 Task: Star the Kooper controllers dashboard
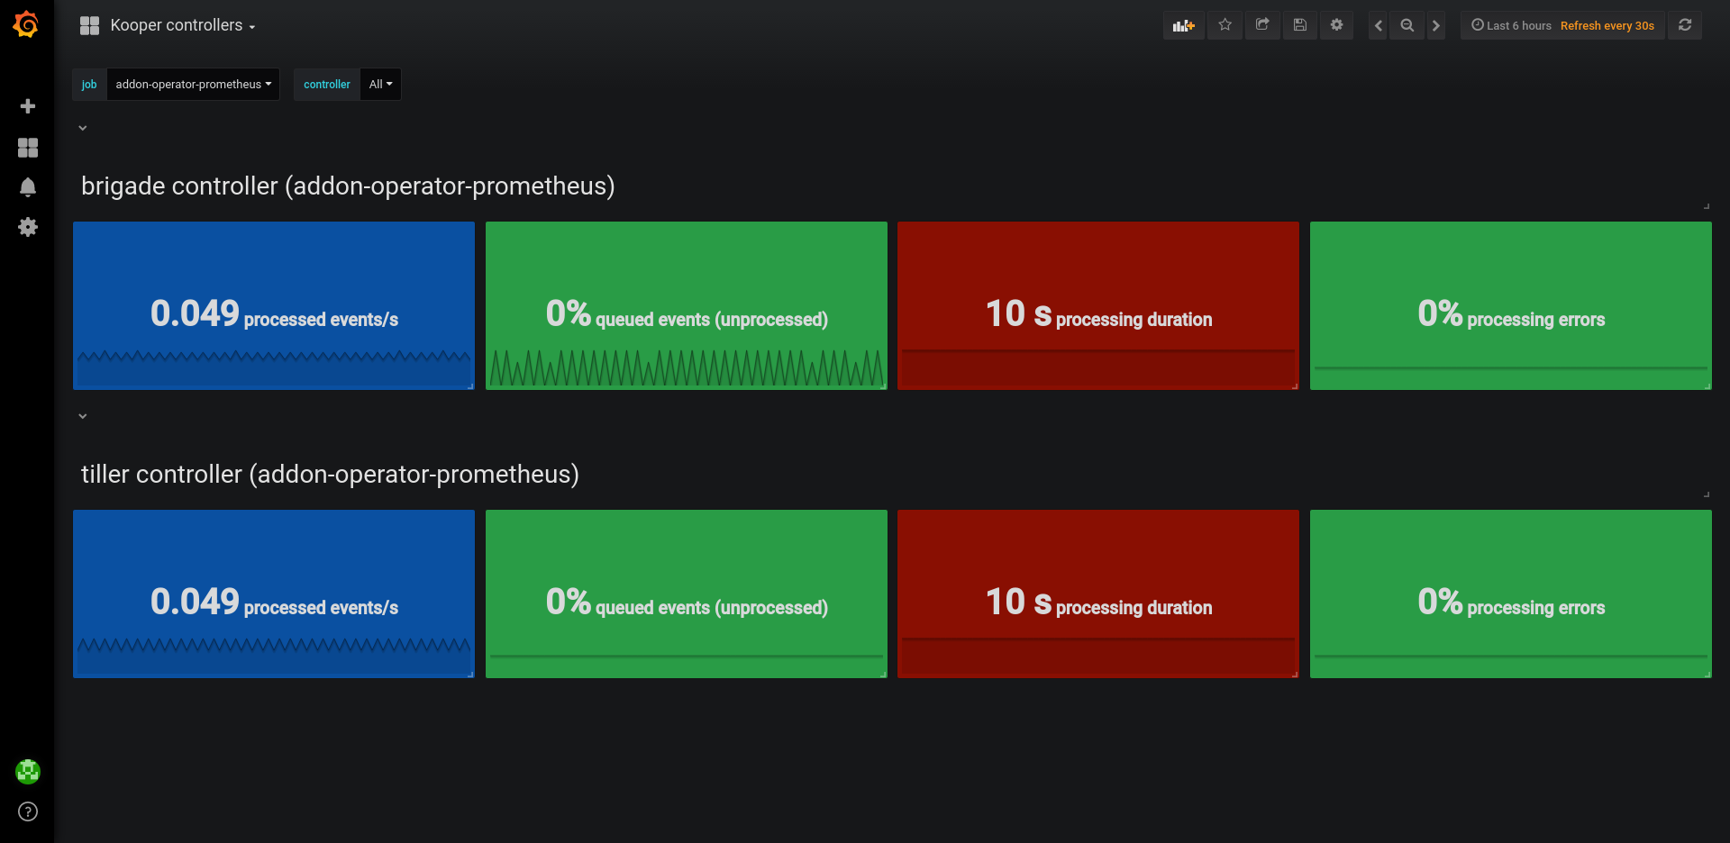[1225, 25]
